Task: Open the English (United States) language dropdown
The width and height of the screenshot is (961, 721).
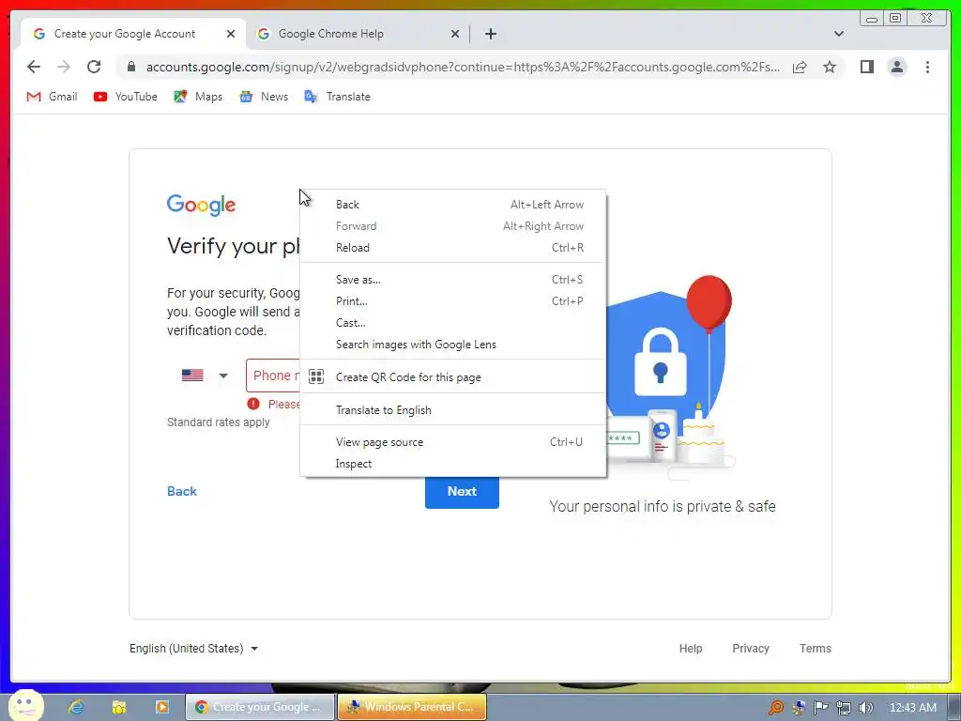Action: pyautogui.click(x=193, y=648)
